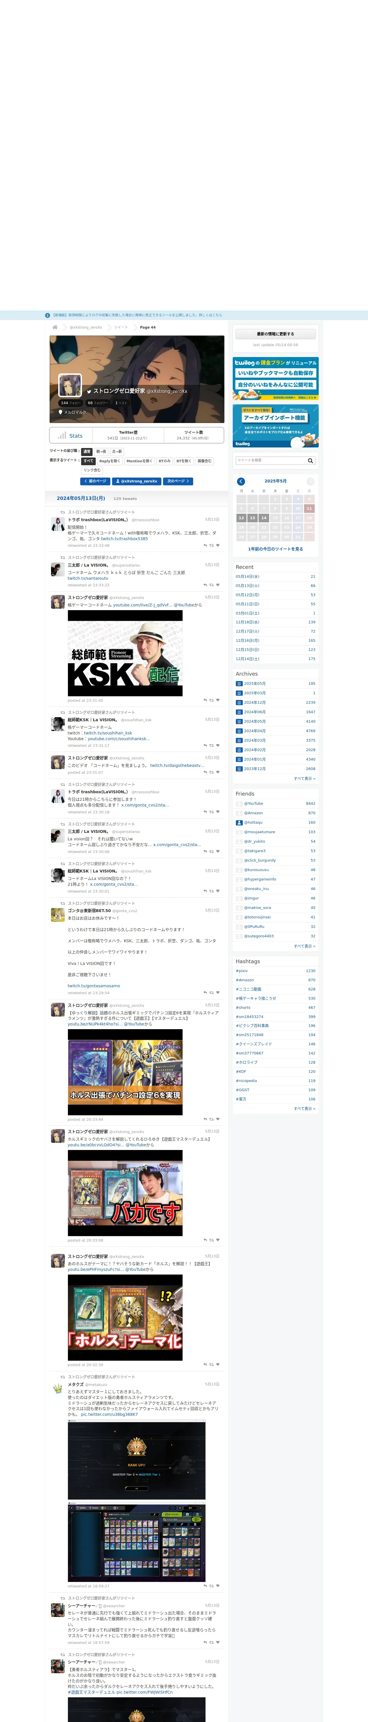This screenshot has width=368, height=1722.
Task: Open the アーカイブインポート機能 banner
Action: pyautogui.click(x=275, y=426)
